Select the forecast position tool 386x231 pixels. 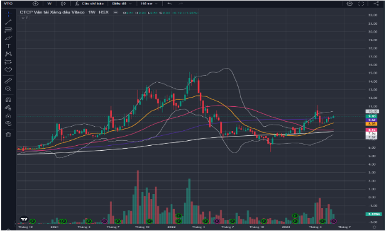pyautogui.click(x=9, y=62)
